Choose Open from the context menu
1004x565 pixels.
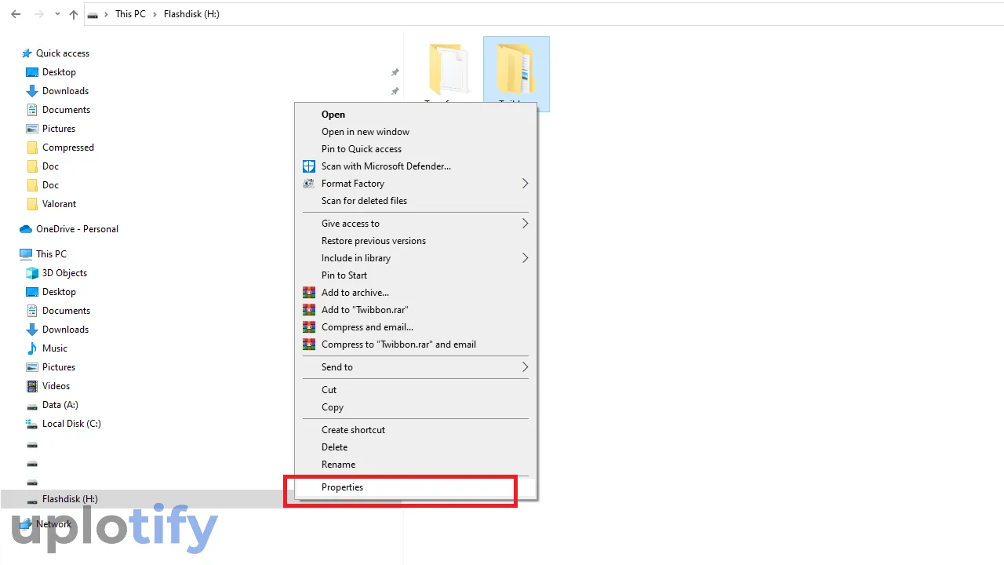pyautogui.click(x=333, y=115)
